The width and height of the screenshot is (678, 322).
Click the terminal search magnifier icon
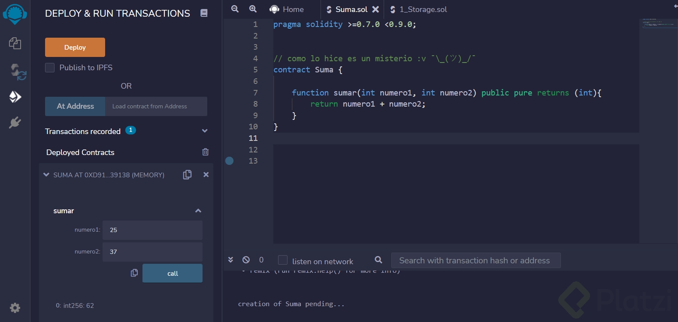pos(378,260)
